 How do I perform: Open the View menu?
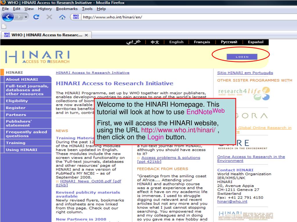pyautogui.click(x=29, y=9)
